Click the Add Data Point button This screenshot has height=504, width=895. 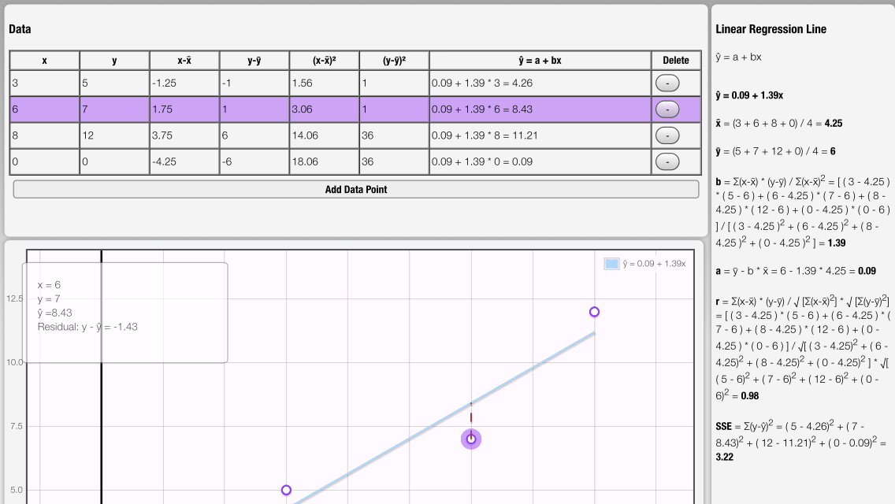356,190
